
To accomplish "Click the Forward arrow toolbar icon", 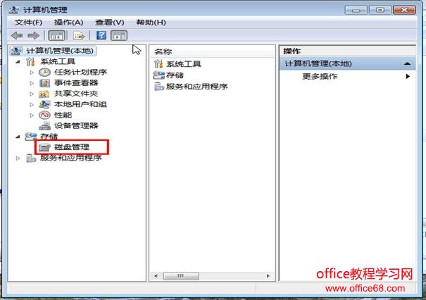I will (33, 36).
